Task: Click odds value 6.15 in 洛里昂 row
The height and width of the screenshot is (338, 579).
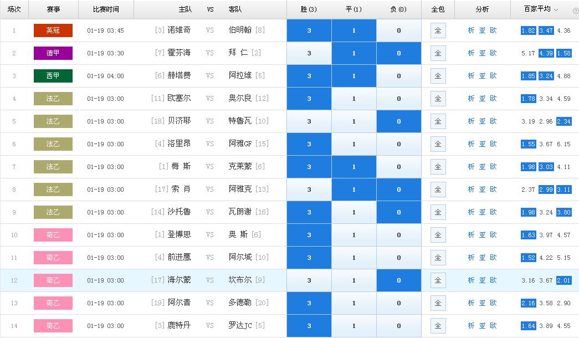Action: click(x=564, y=144)
